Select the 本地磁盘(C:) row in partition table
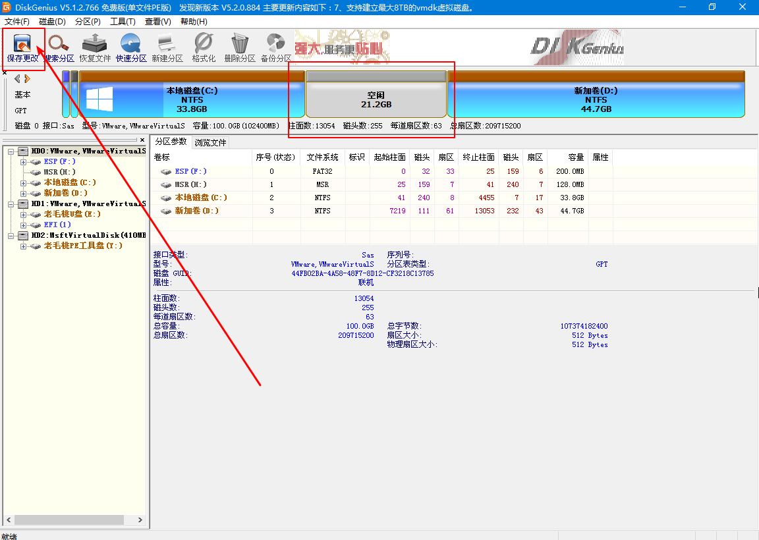Viewport: 759px width, 540px height. pos(382,198)
